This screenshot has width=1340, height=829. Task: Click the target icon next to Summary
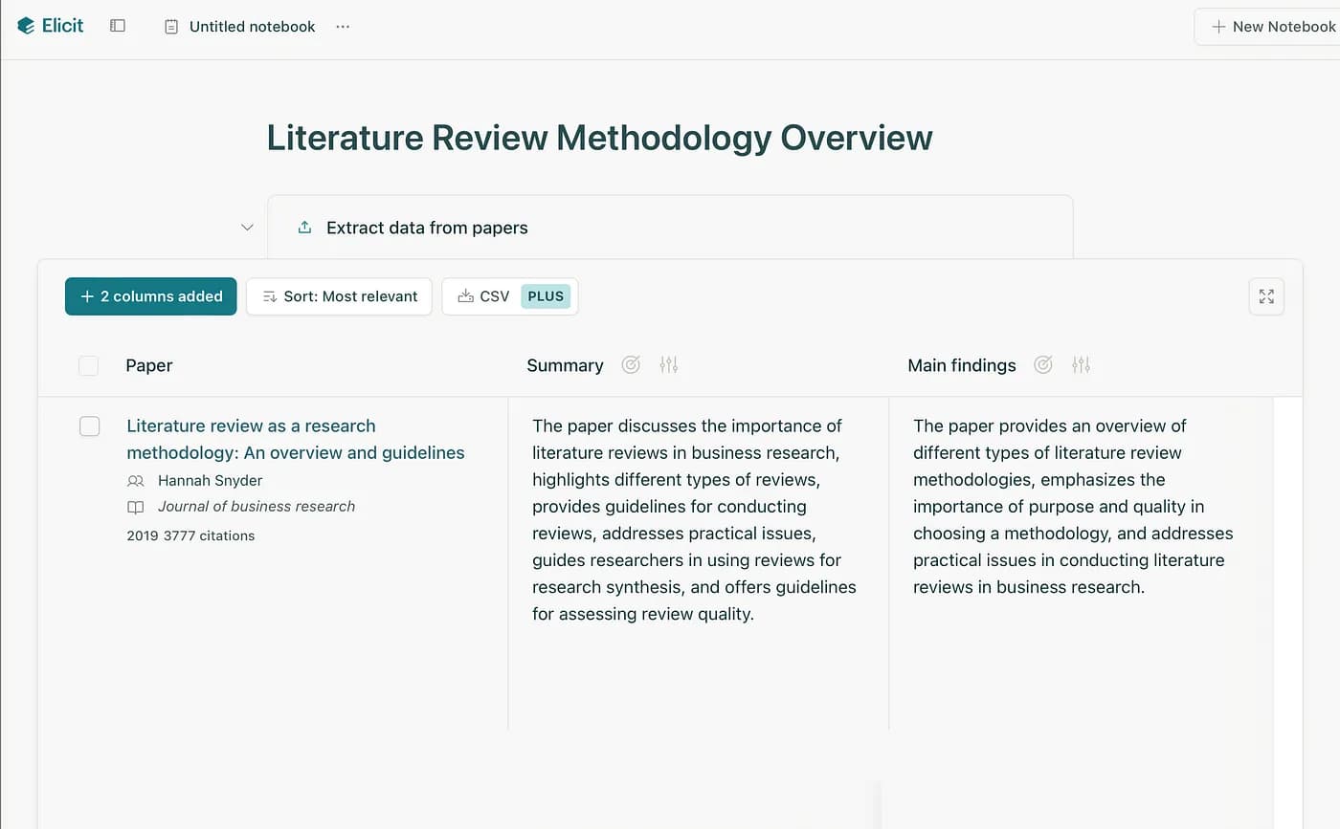pos(631,364)
